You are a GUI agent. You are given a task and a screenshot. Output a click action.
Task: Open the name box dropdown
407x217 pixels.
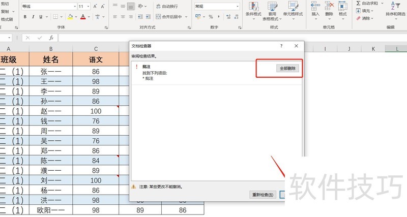pyautogui.click(x=9, y=38)
